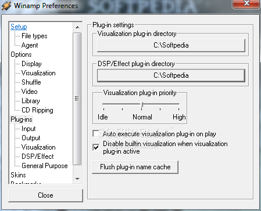Image resolution: width=261 pixels, height=211 pixels.
Task: Change the Visualization plug-in directory path button
Action: pyautogui.click(x=171, y=45)
